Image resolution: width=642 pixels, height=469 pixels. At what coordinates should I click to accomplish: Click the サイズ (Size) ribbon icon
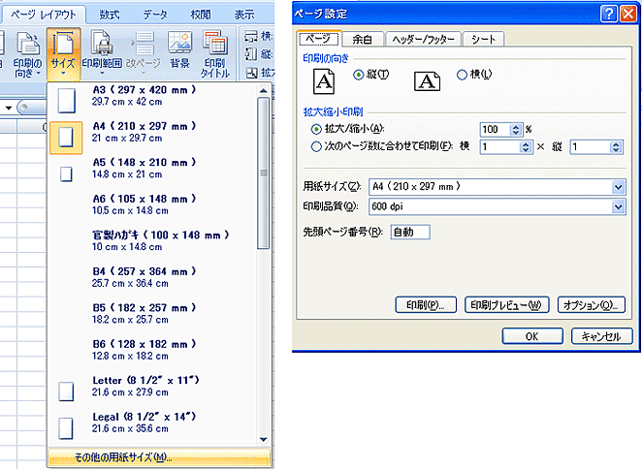(x=63, y=53)
